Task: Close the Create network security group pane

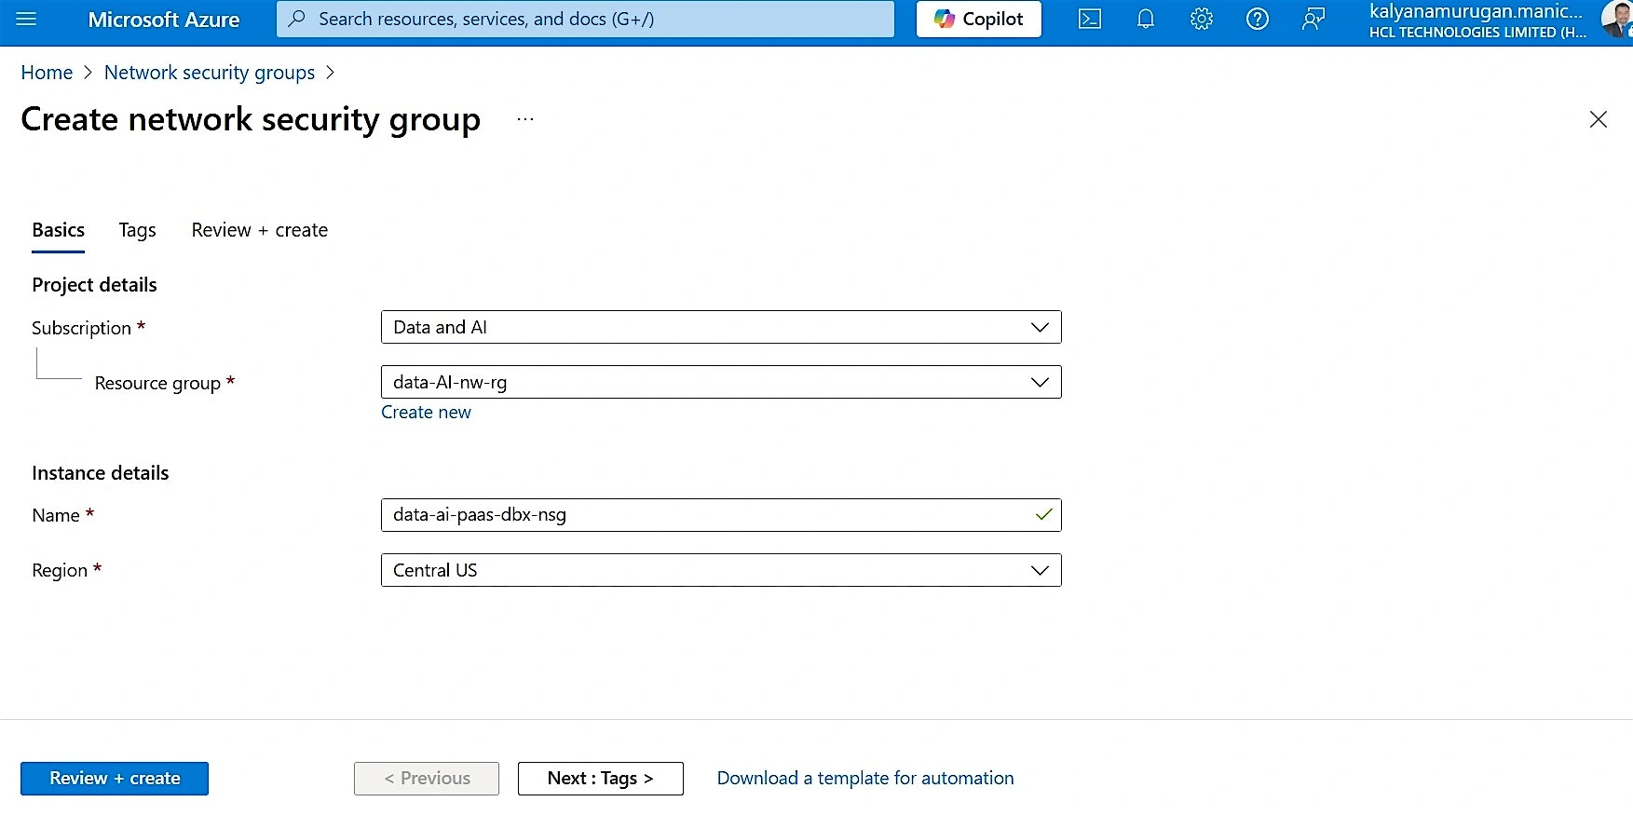Action: pyautogui.click(x=1598, y=119)
